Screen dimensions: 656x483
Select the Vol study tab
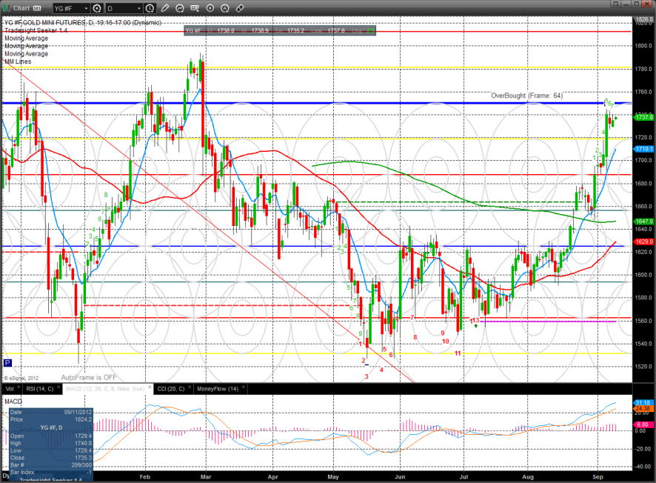click(x=9, y=388)
